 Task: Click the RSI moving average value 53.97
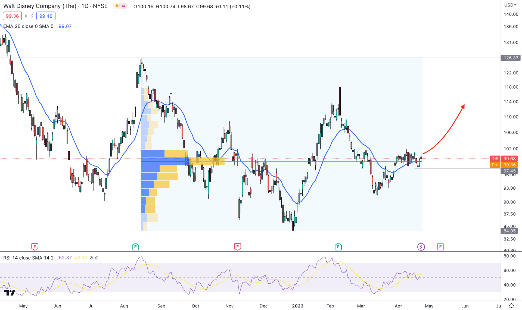pyautogui.click(x=81, y=258)
